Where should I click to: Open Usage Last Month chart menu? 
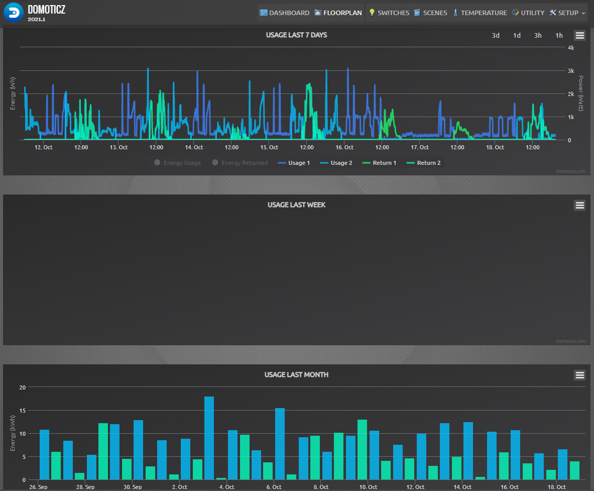(579, 375)
